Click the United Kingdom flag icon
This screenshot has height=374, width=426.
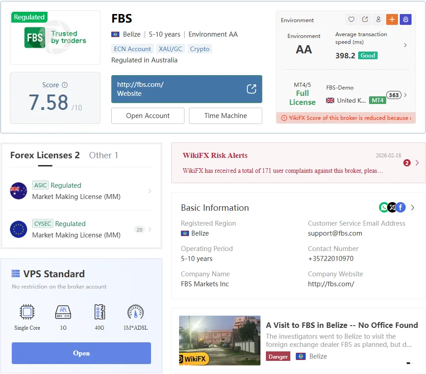coord(330,100)
